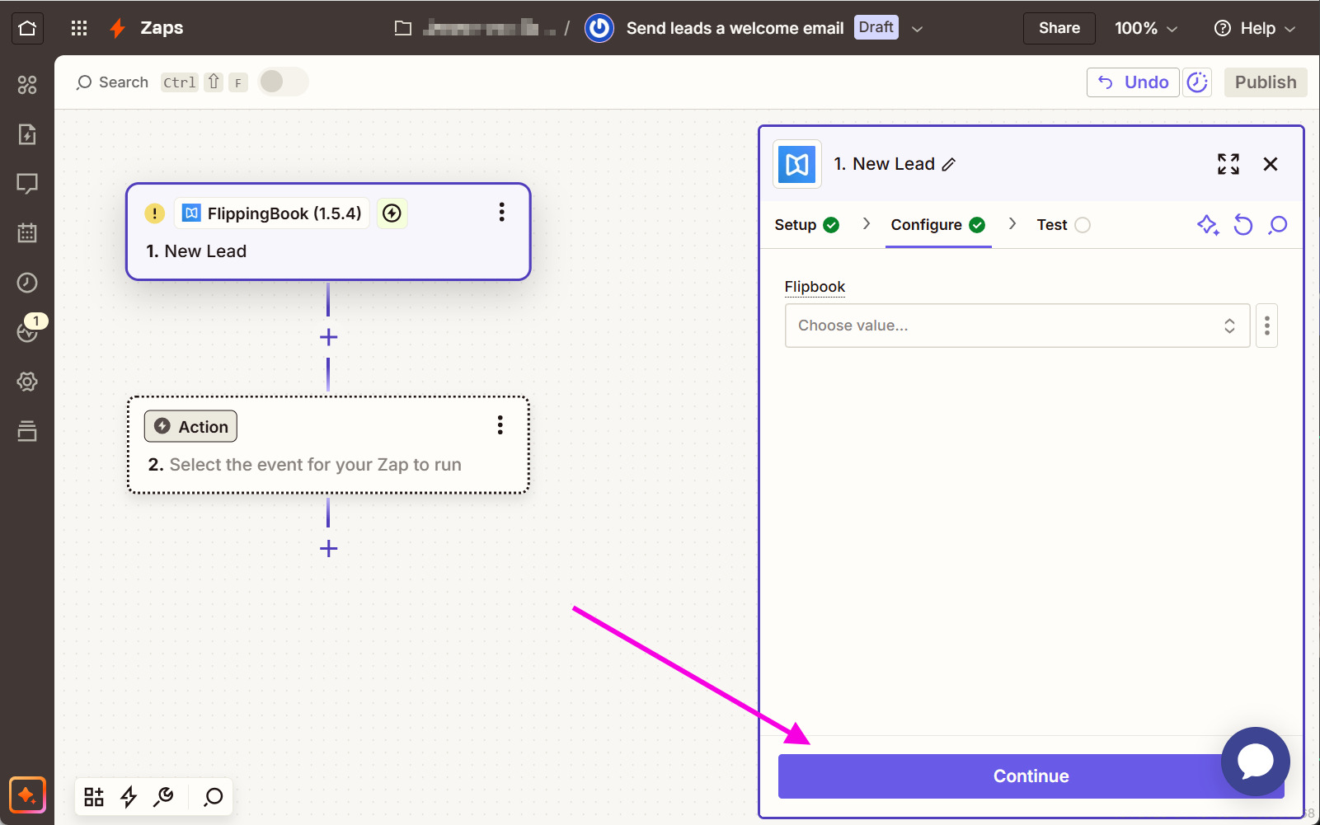Viewport: 1320px width, 825px height.
Task: Open the apps grid menu
Action: (x=79, y=28)
